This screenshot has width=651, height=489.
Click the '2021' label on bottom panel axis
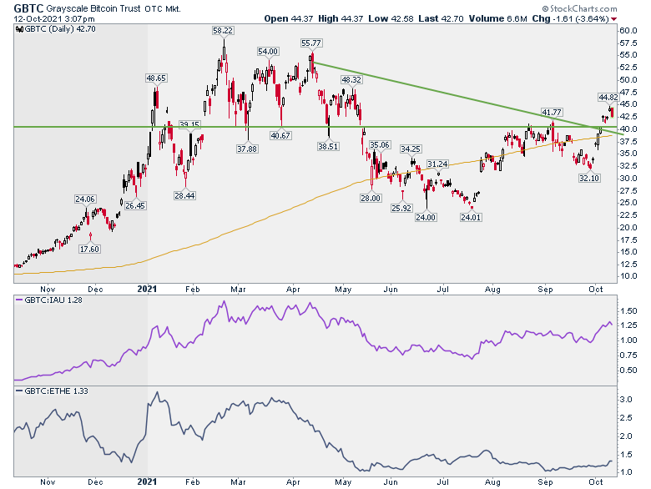[148, 481]
